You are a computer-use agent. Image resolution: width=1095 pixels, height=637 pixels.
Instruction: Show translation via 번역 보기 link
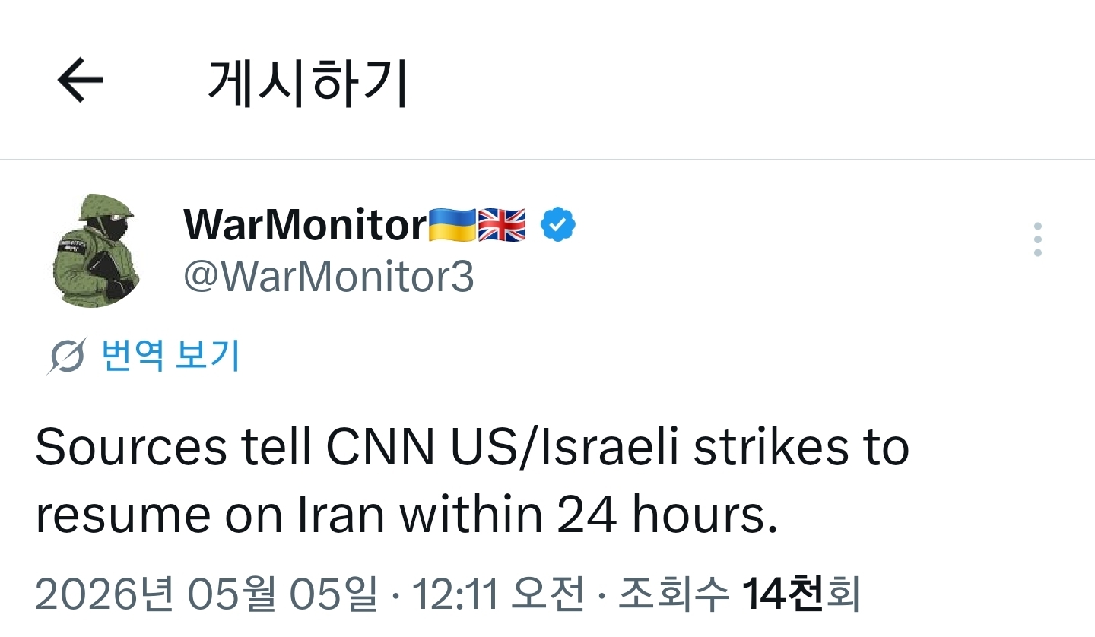click(171, 355)
